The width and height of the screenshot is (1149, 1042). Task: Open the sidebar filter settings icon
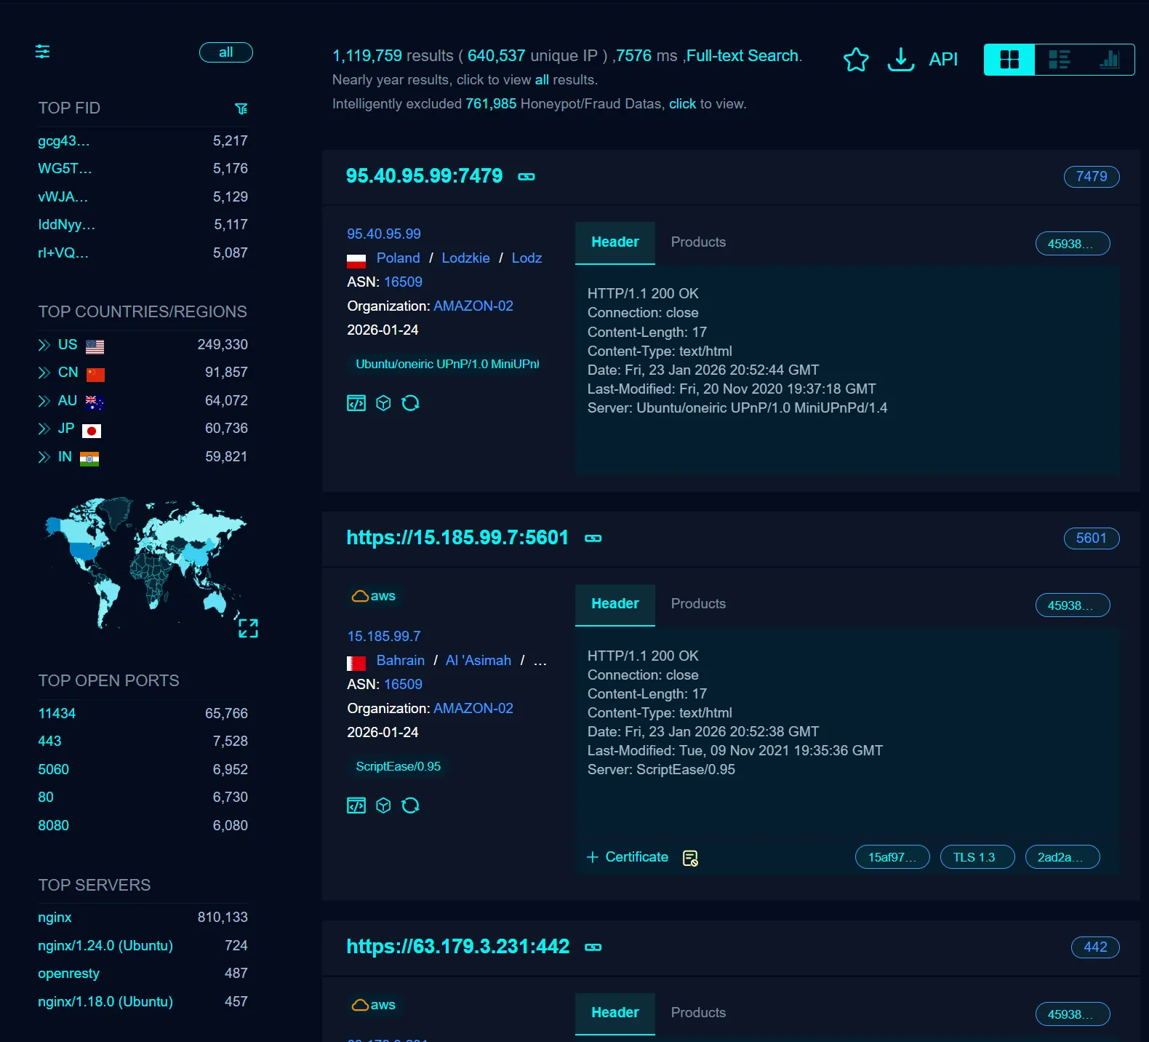tap(43, 52)
